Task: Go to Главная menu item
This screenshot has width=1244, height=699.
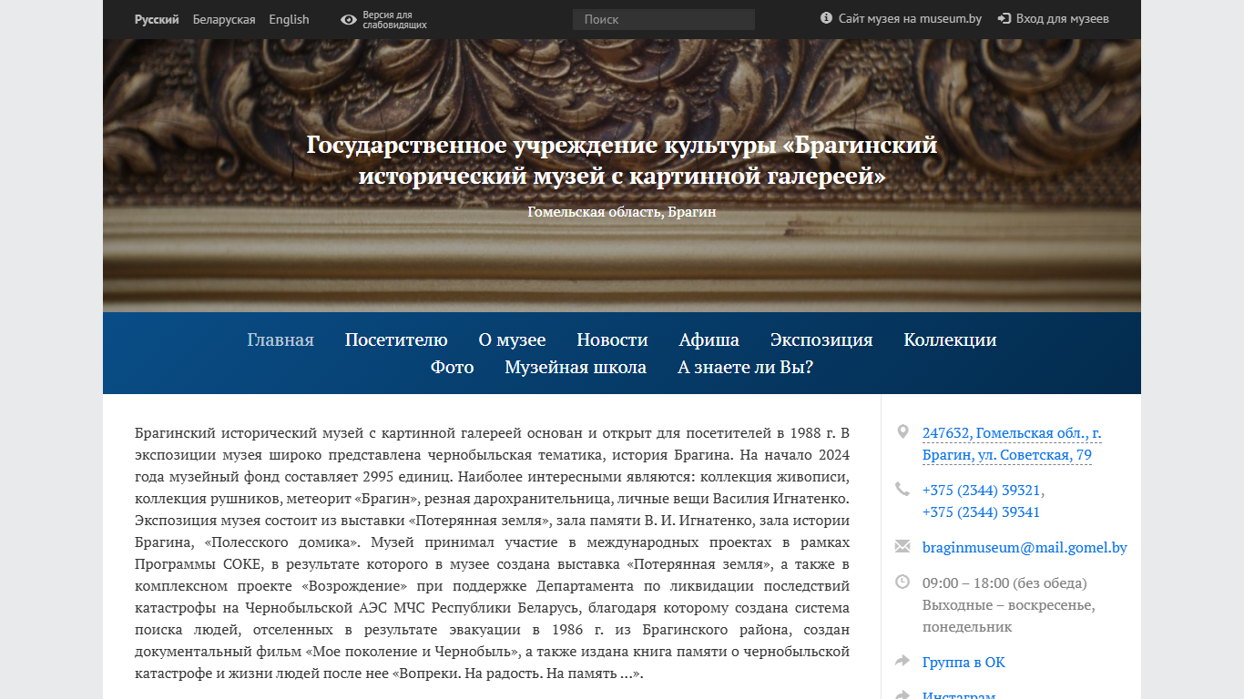Action: tap(280, 339)
